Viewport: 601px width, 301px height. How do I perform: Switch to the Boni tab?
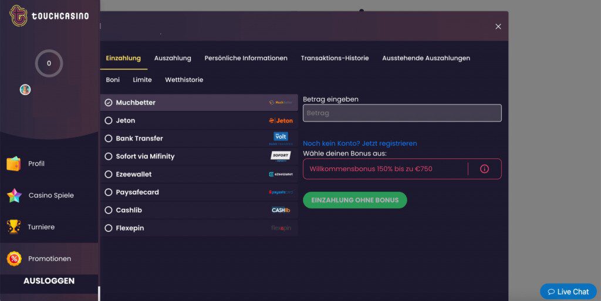tap(113, 80)
